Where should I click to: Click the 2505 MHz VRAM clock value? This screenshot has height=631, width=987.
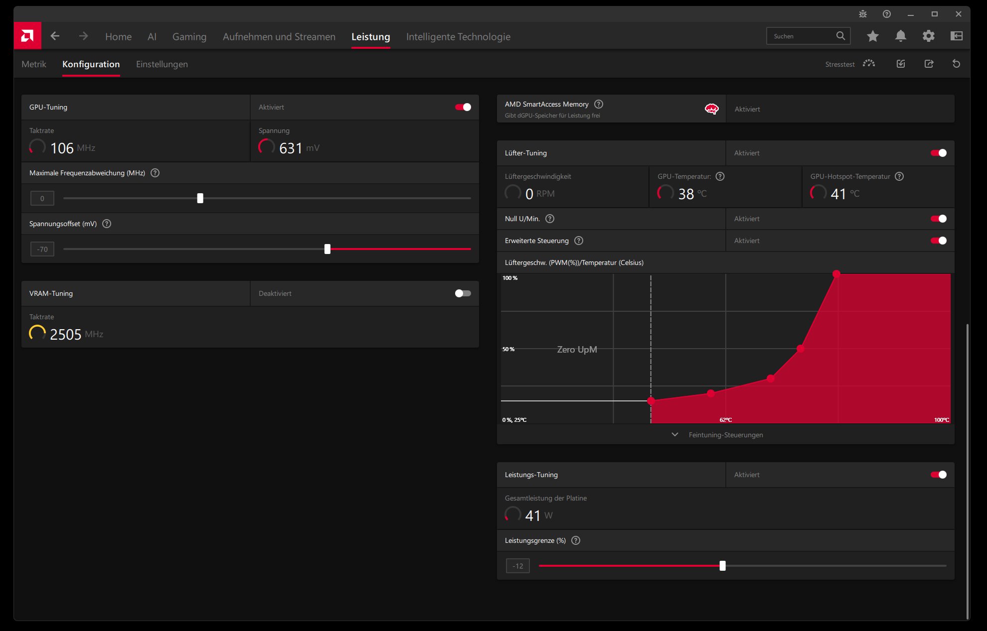[66, 334]
